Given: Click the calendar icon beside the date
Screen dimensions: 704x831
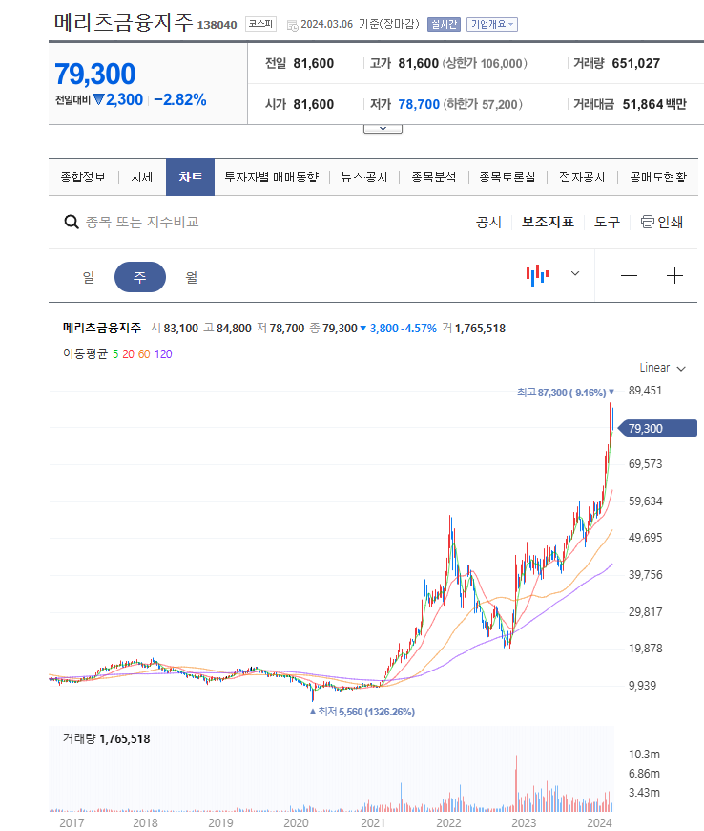Looking at the screenshot, I should [x=292, y=25].
